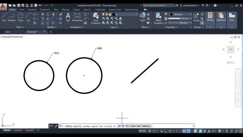Select the Rectangle tool
Viewport: 243px width, 137px height.
pyautogui.click(x=35, y=14)
